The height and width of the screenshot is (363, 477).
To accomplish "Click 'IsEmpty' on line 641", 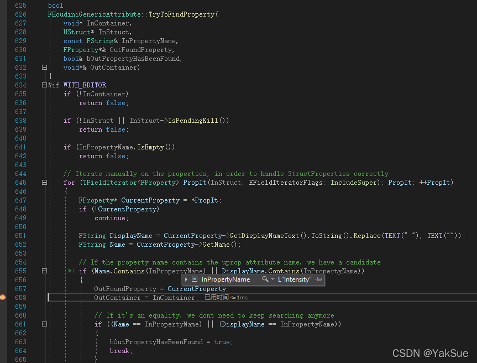I will (150, 147).
